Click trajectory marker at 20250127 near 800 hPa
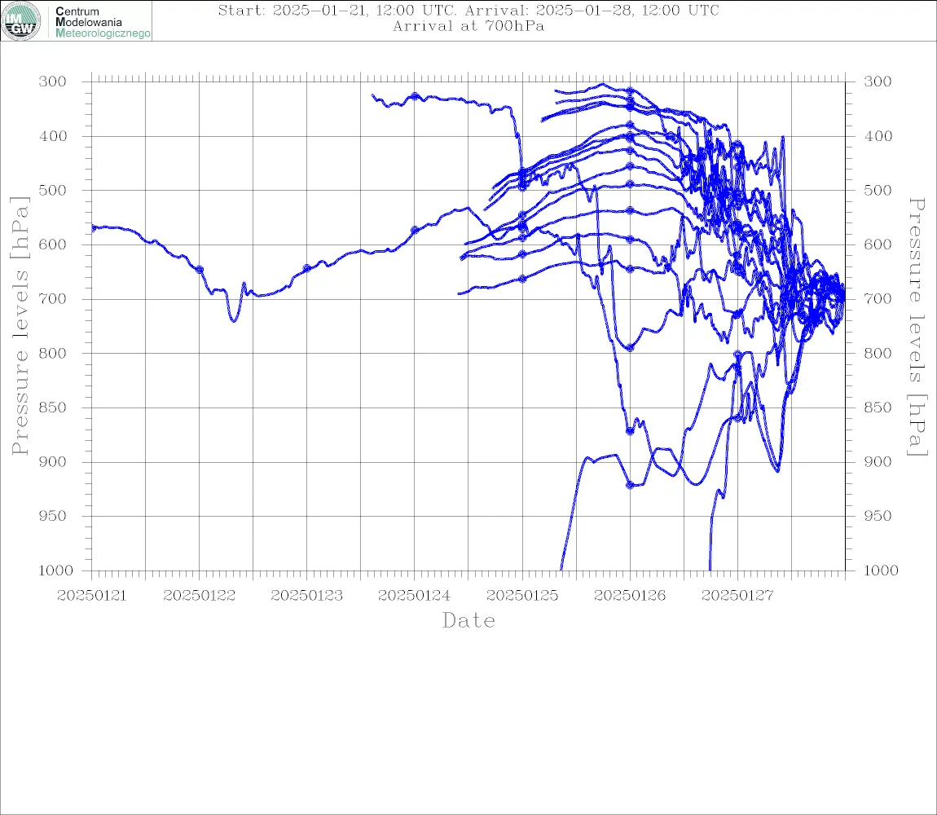The height and width of the screenshot is (815, 937). (737, 355)
